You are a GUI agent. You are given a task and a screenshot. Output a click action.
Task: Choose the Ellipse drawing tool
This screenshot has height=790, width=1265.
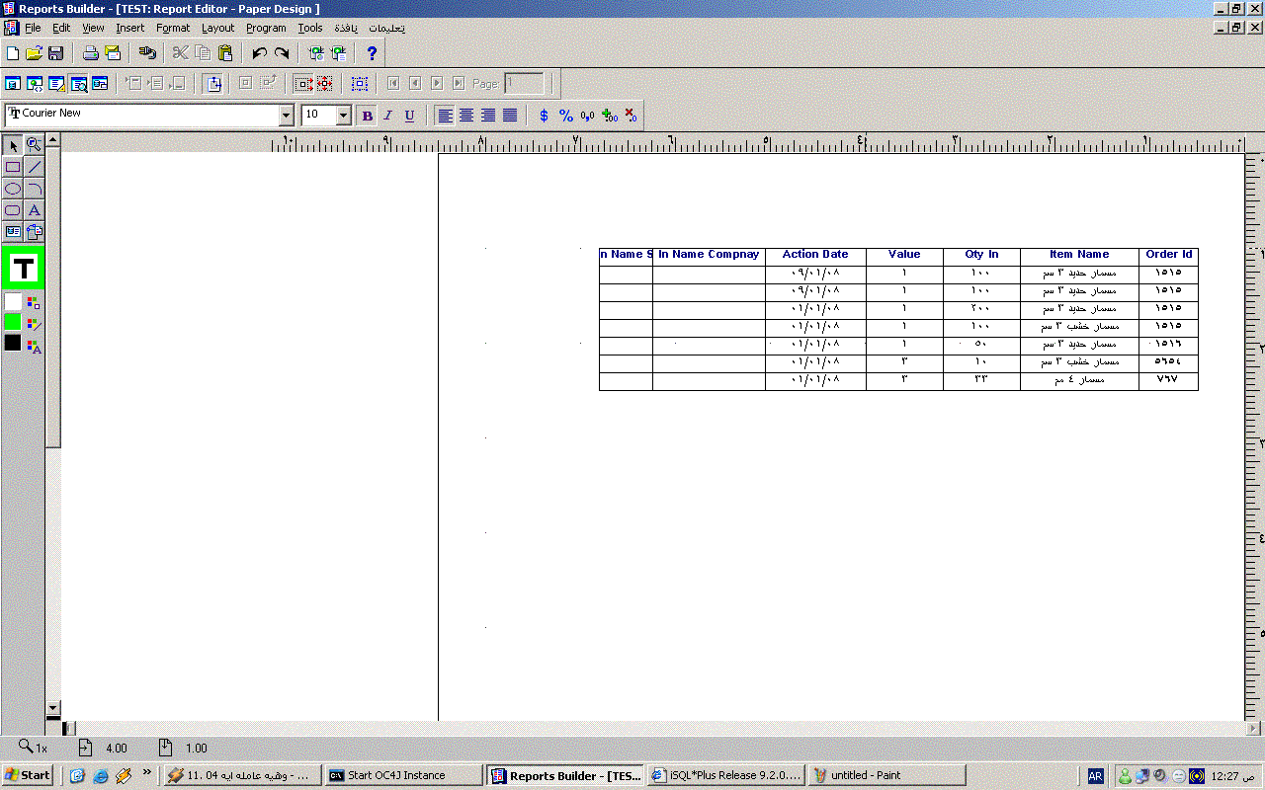tap(13, 189)
